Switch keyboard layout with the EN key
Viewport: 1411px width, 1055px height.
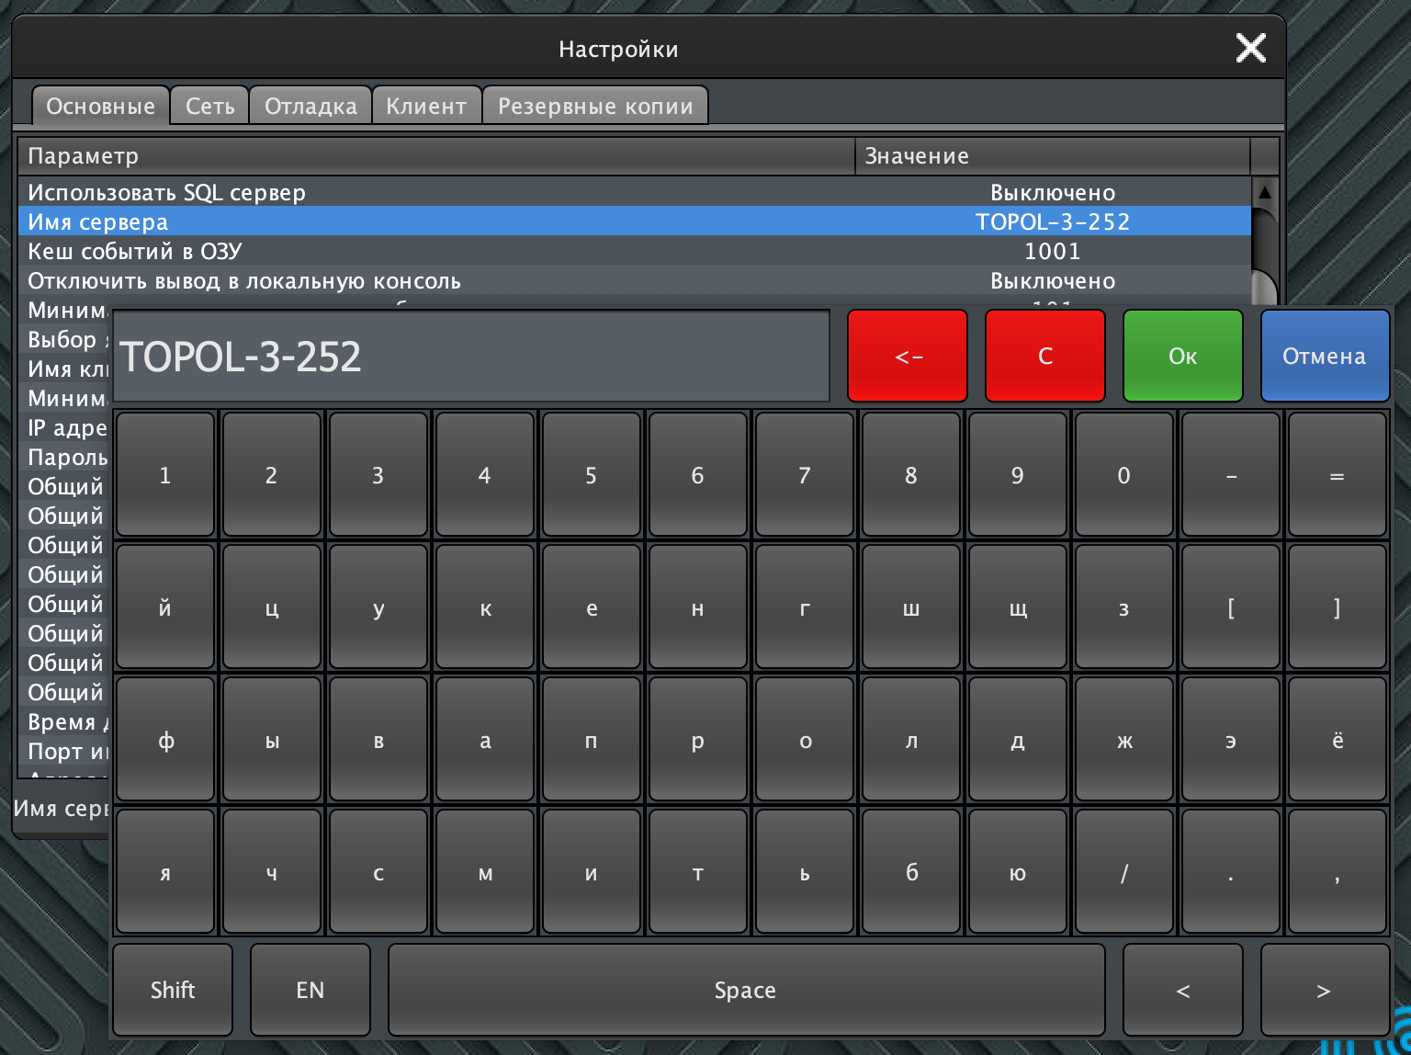(x=310, y=990)
